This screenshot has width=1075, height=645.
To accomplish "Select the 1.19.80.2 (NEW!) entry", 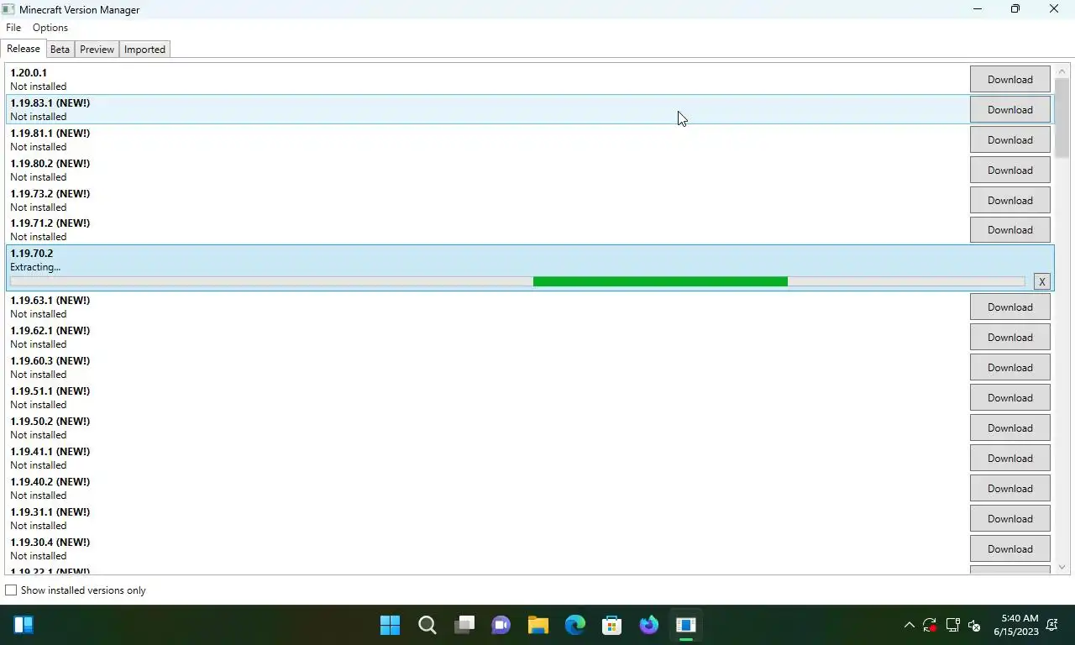I will (529, 170).
